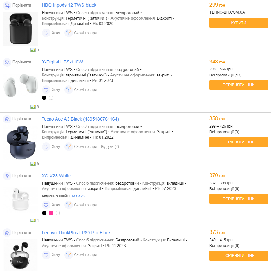The height and width of the screenshot is (271, 271).
Task: Open photo gallery icon under X-Digital image
Action: coord(33,107)
